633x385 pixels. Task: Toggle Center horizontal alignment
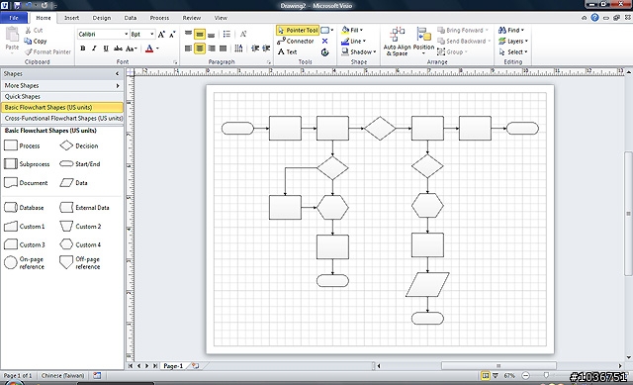click(200, 48)
